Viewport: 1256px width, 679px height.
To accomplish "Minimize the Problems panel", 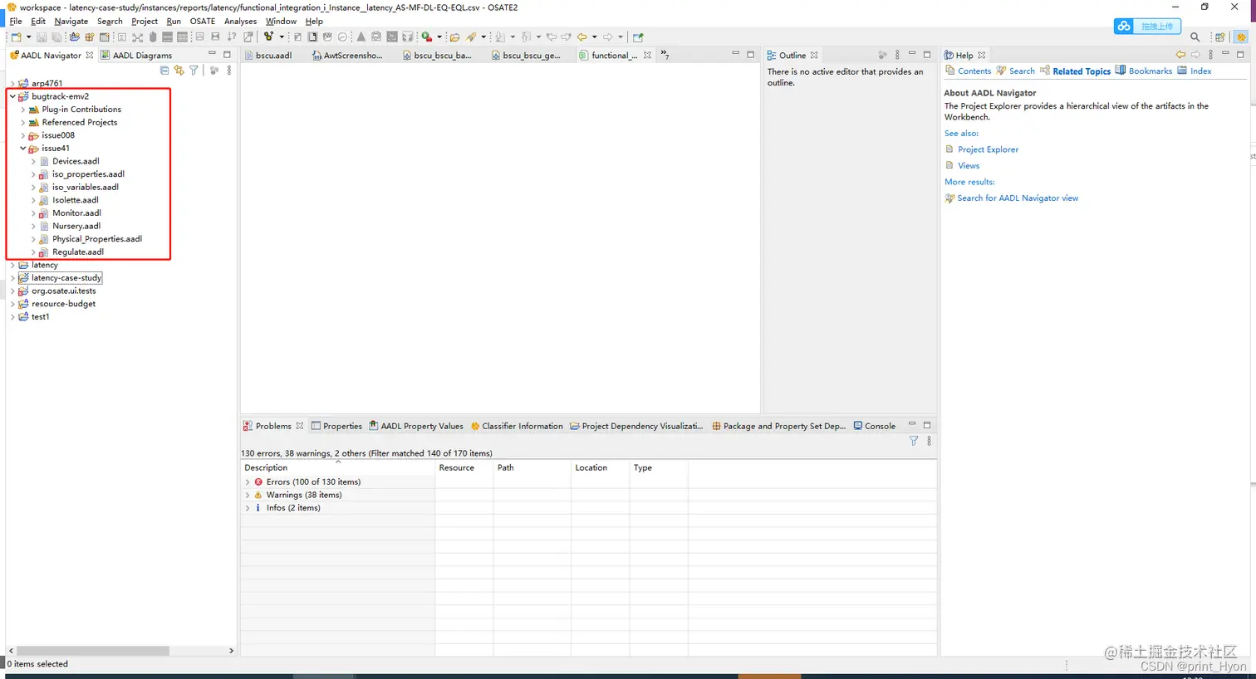I will click(x=911, y=425).
